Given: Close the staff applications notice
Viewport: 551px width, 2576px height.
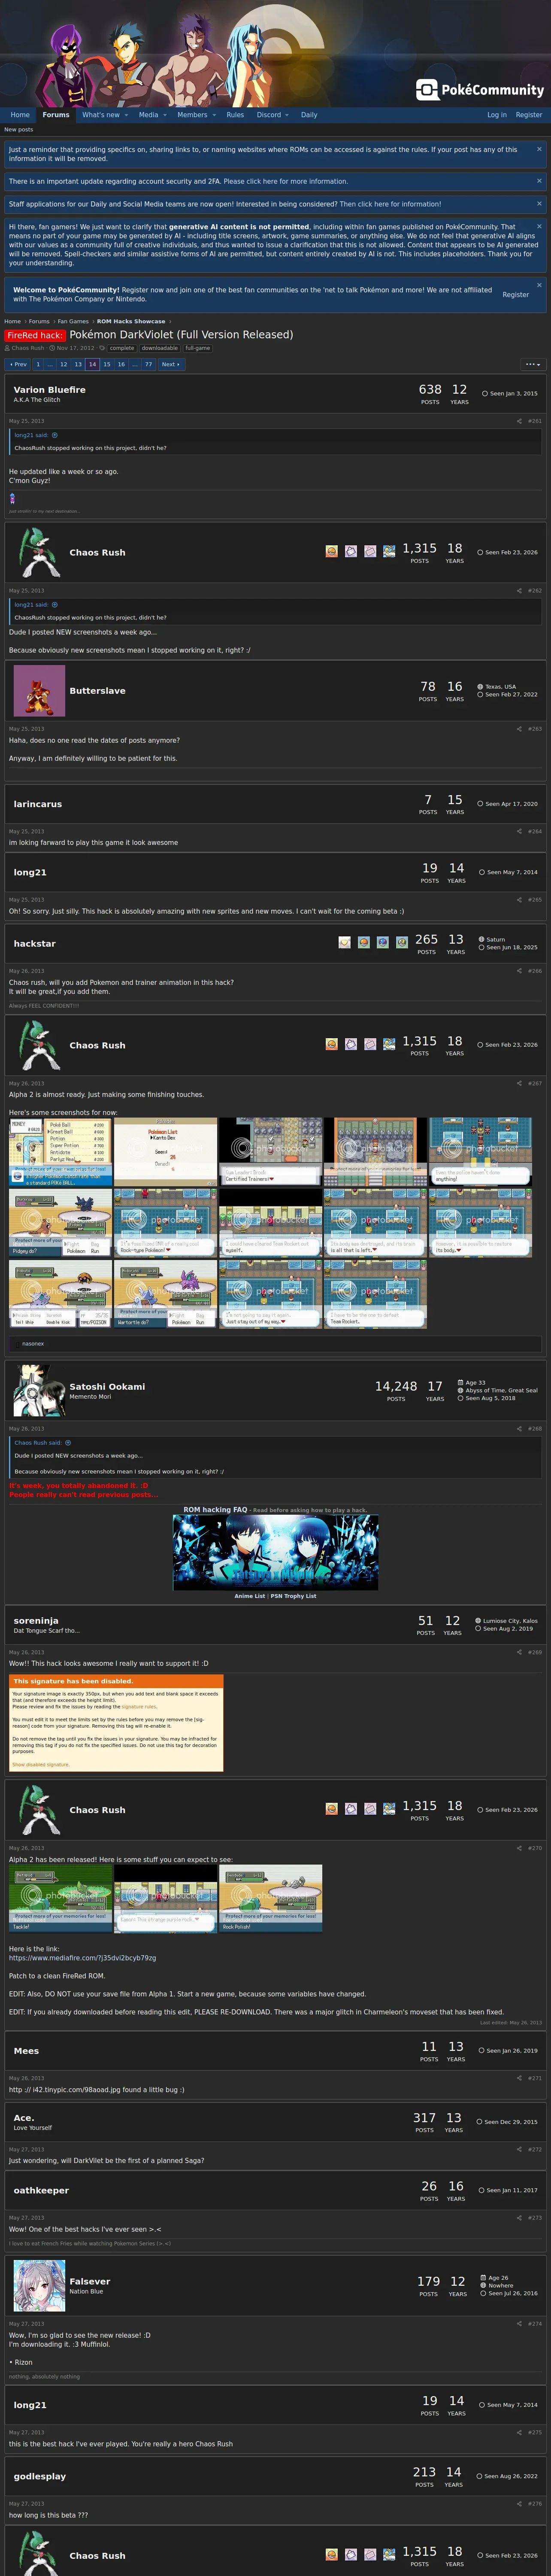Looking at the screenshot, I should coord(539,203).
